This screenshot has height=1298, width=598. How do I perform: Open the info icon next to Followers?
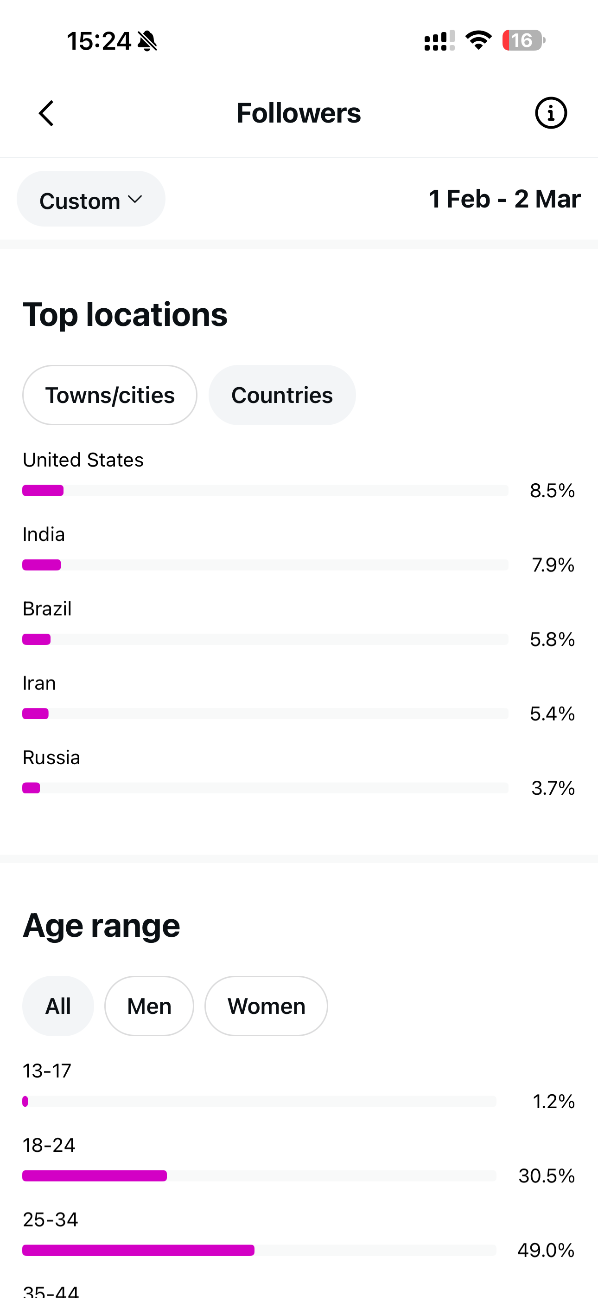click(551, 113)
